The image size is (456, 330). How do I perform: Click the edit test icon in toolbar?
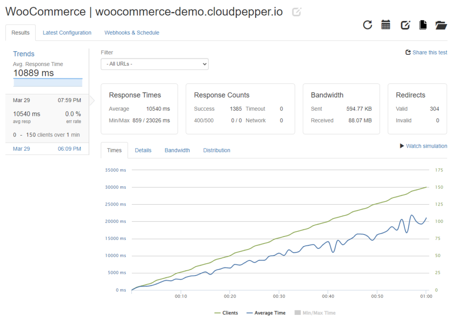pyautogui.click(x=405, y=25)
